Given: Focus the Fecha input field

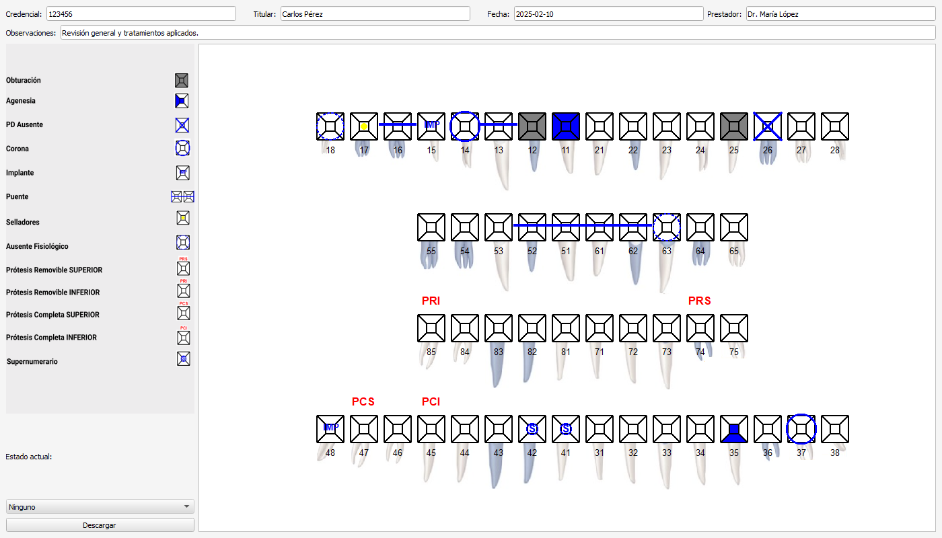Looking at the screenshot, I should [608, 13].
